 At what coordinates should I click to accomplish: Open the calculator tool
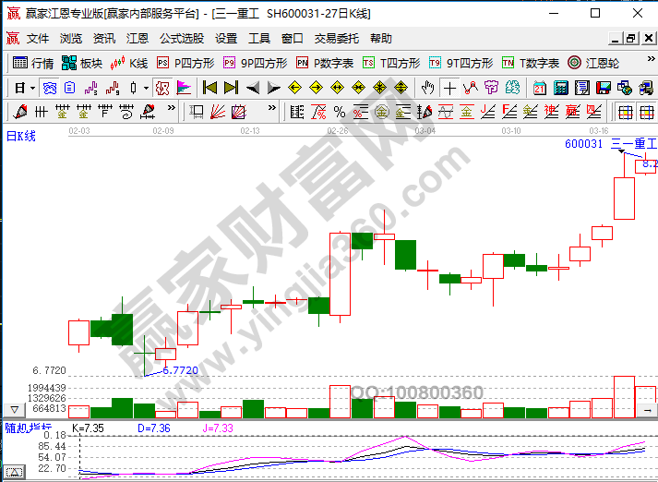pyautogui.click(x=561, y=88)
